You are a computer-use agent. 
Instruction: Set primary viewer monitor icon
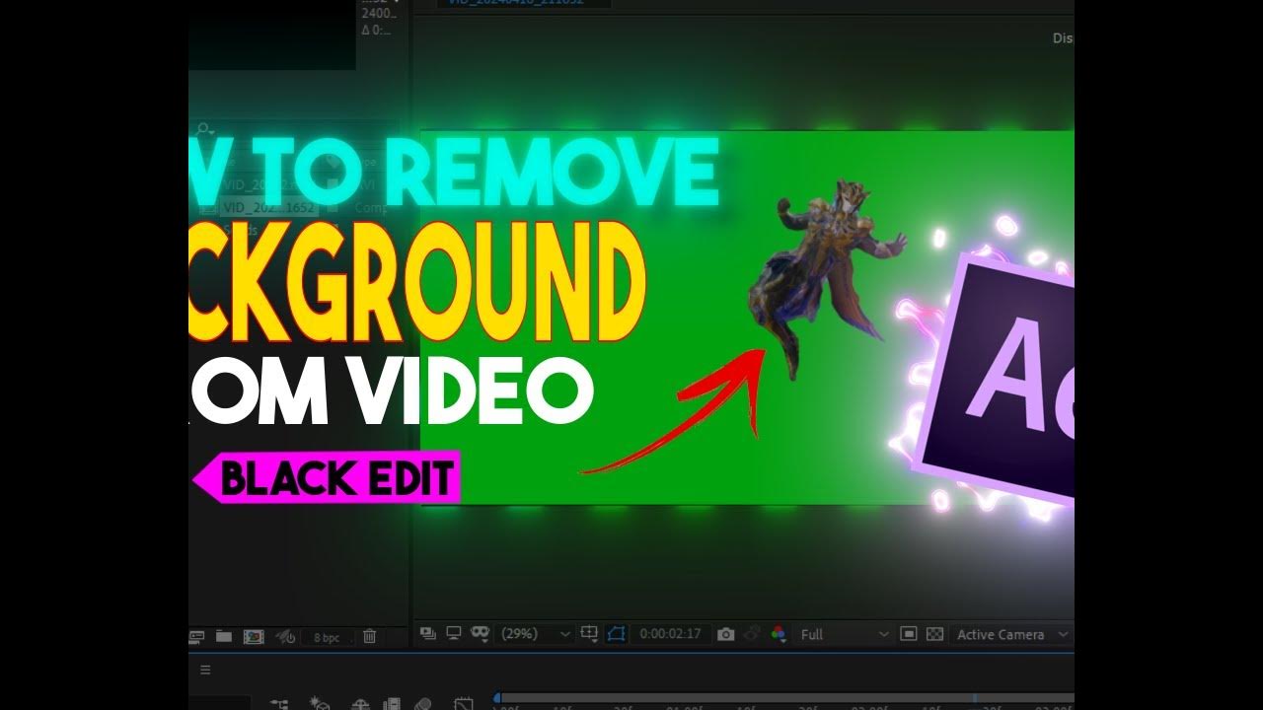click(x=454, y=633)
